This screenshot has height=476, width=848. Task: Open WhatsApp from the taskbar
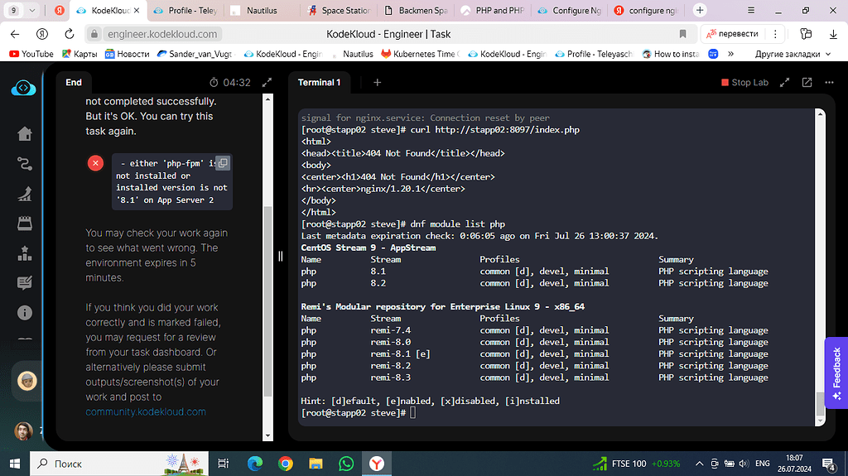coord(345,464)
